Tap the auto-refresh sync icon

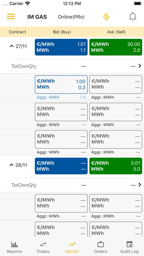(x=106, y=17)
